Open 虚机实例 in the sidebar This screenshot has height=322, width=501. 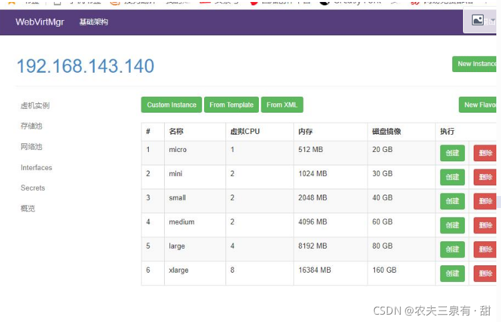point(35,105)
